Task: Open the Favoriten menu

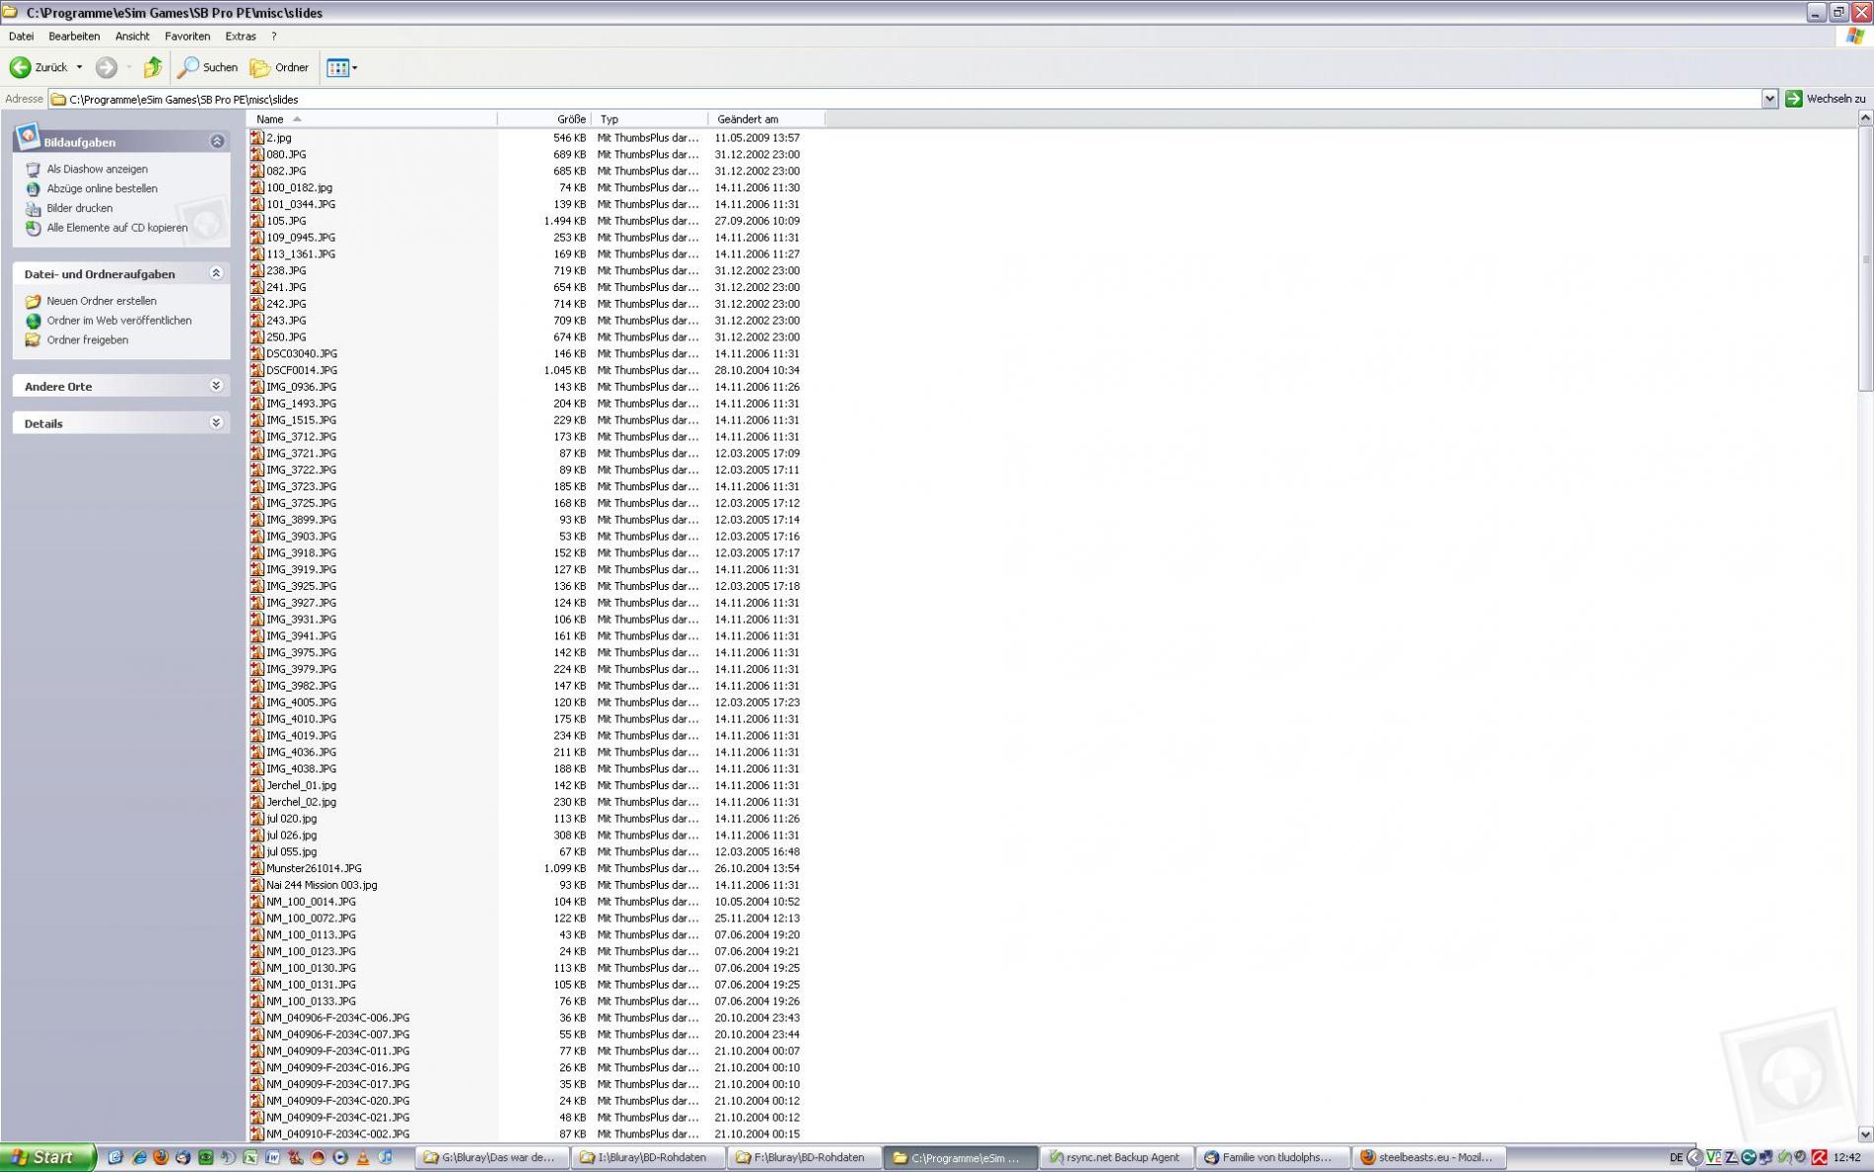Action: (x=187, y=36)
